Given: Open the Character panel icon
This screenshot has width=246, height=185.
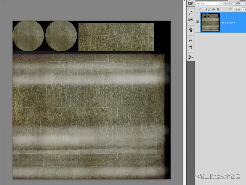Looking at the screenshot, I should (190, 40).
